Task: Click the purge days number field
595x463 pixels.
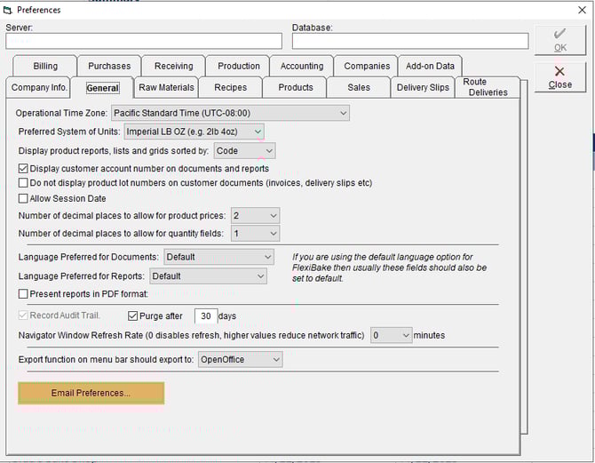Action: [x=206, y=316]
